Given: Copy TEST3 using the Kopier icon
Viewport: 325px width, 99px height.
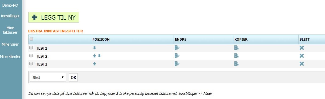Looking at the screenshot, I should pyautogui.click(x=237, y=48).
